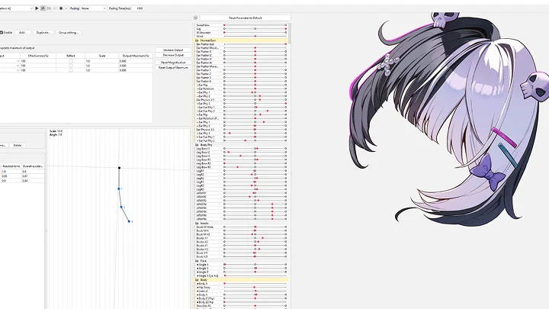The width and height of the screenshot is (549, 309).
Task: Adjust the Hip Sway parameter slider
Action: pos(255,288)
